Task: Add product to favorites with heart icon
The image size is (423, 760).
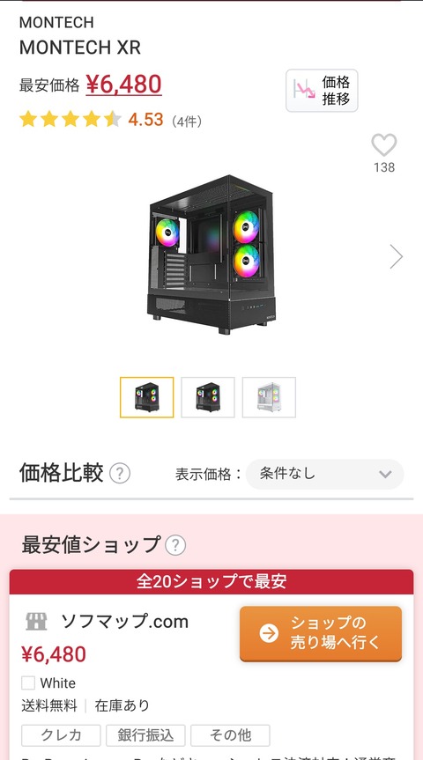Action: (x=383, y=145)
